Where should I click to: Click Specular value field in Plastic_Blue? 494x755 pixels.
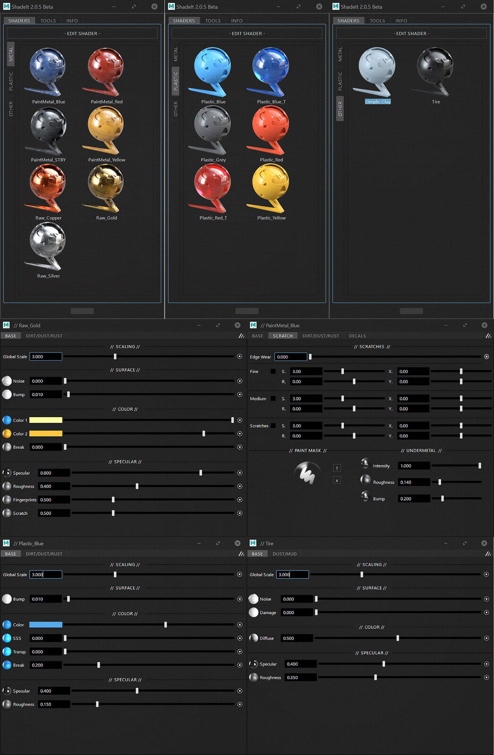click(x=54, y=691)
